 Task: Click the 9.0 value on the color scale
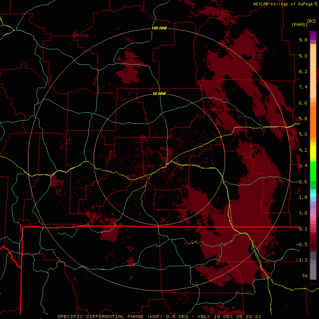[303, 56]
